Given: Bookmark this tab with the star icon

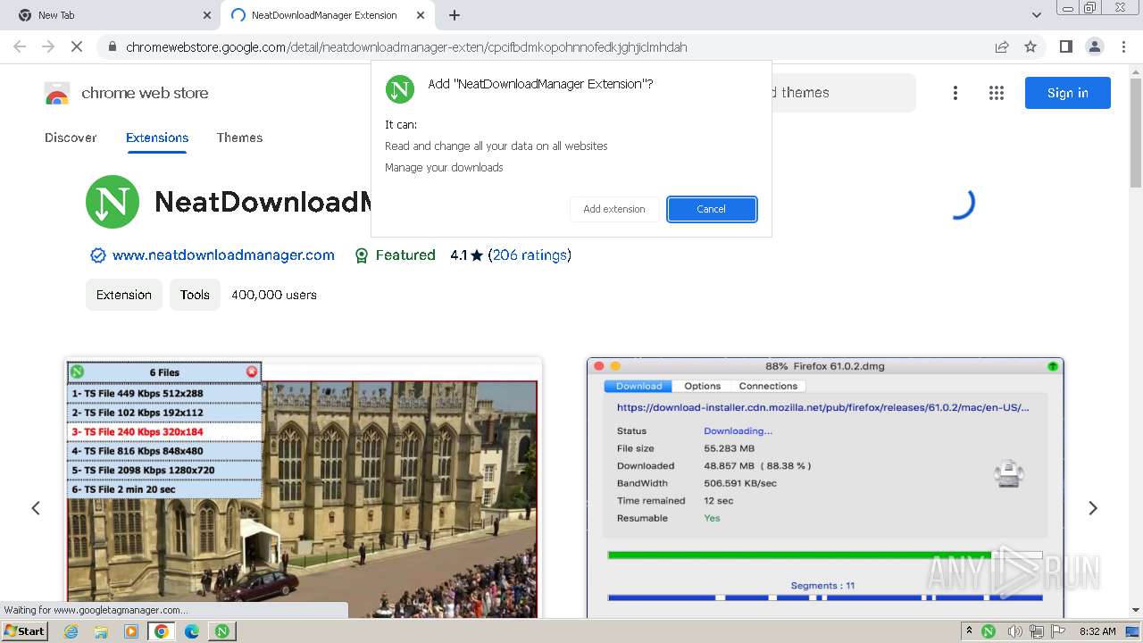Looking at the screenshot, I should click(x=1030, y=46).
